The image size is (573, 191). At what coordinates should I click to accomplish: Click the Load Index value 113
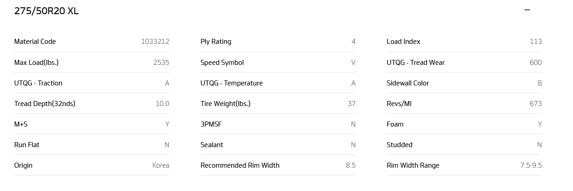click(x=535, y=42)
